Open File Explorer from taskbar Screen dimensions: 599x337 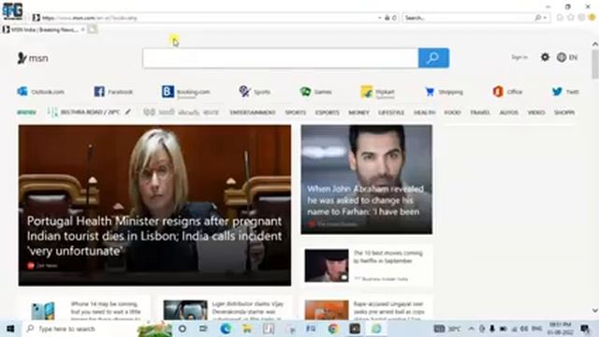[x=247, y=329]
